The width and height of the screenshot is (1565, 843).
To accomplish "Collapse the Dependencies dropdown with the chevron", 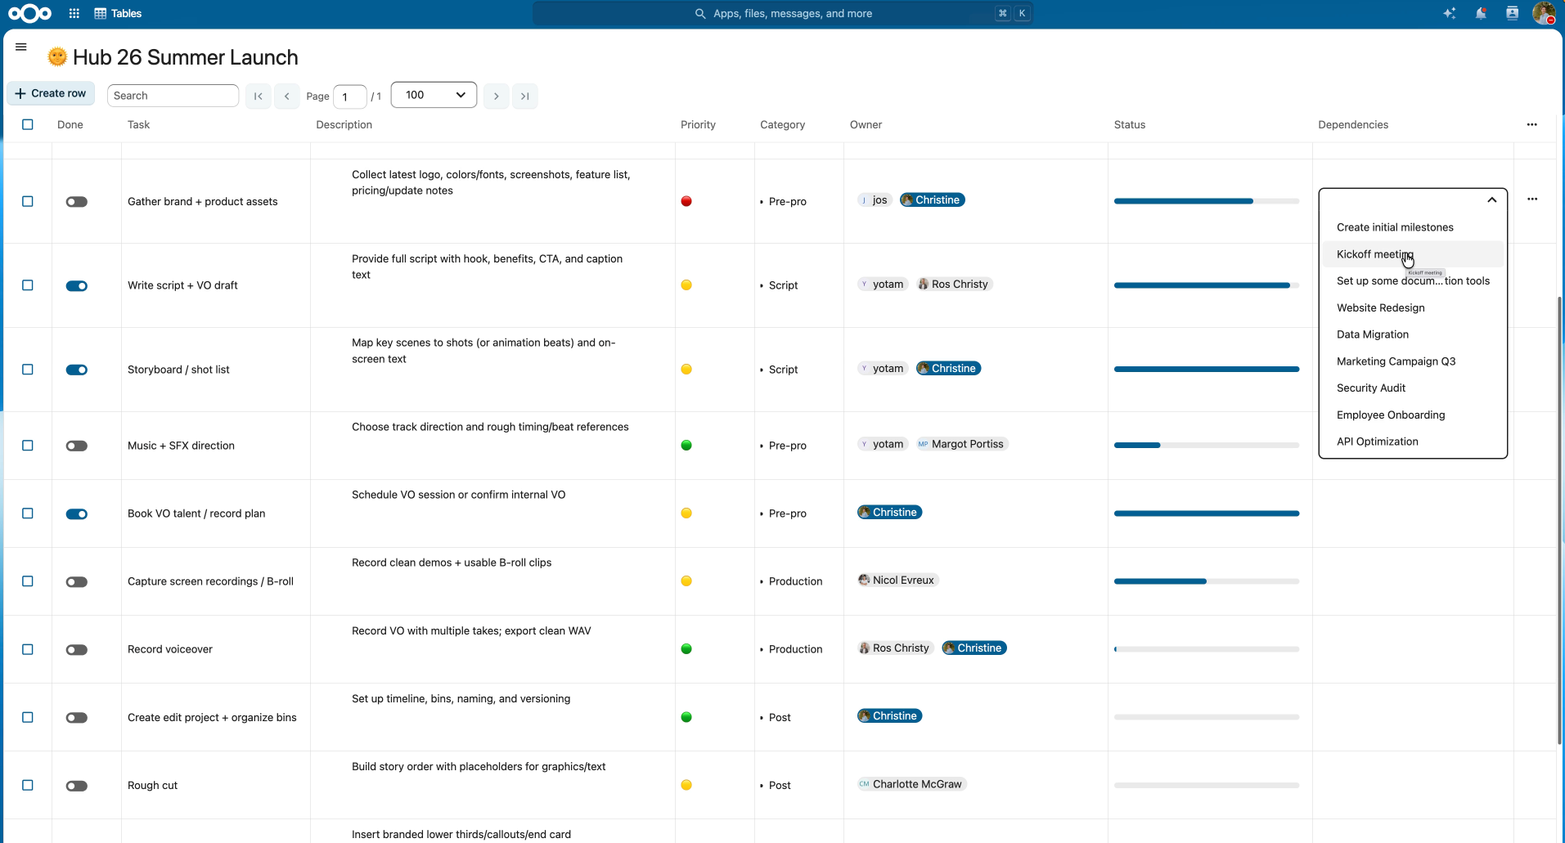I will pyautogui.click(x=1492, y=200).
